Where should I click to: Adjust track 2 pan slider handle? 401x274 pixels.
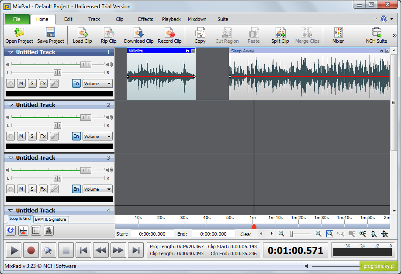(57, 125)
